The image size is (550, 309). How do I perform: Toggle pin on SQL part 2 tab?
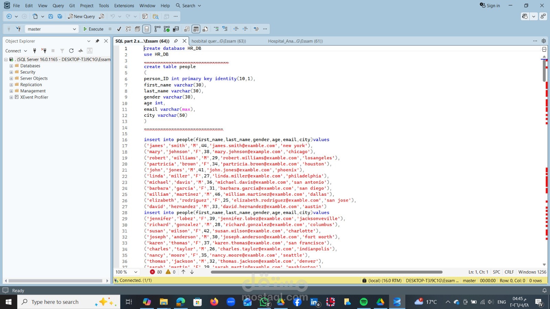pos(176,41)
